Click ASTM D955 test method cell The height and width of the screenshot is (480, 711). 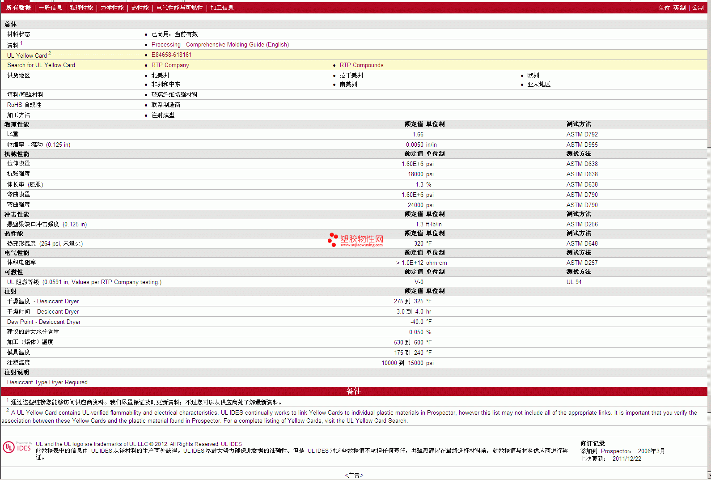[582, 144]
